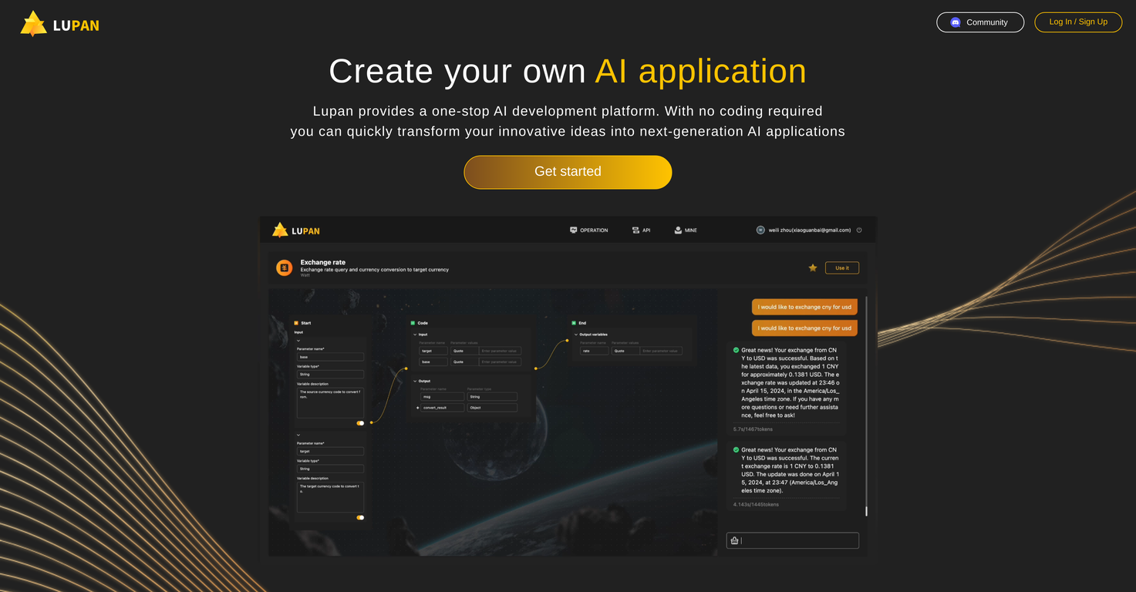
Task: Collapse the Input section of the Code node
Action: pyautogui.click(x=415, y=335)
